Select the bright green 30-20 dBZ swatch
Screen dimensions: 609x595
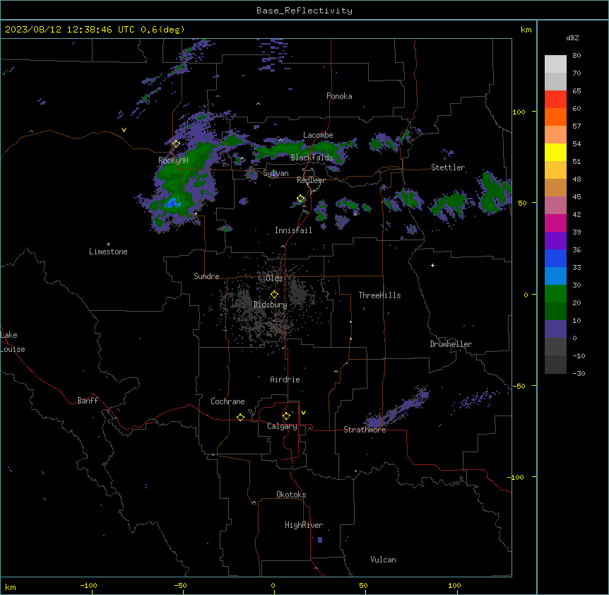555,294
